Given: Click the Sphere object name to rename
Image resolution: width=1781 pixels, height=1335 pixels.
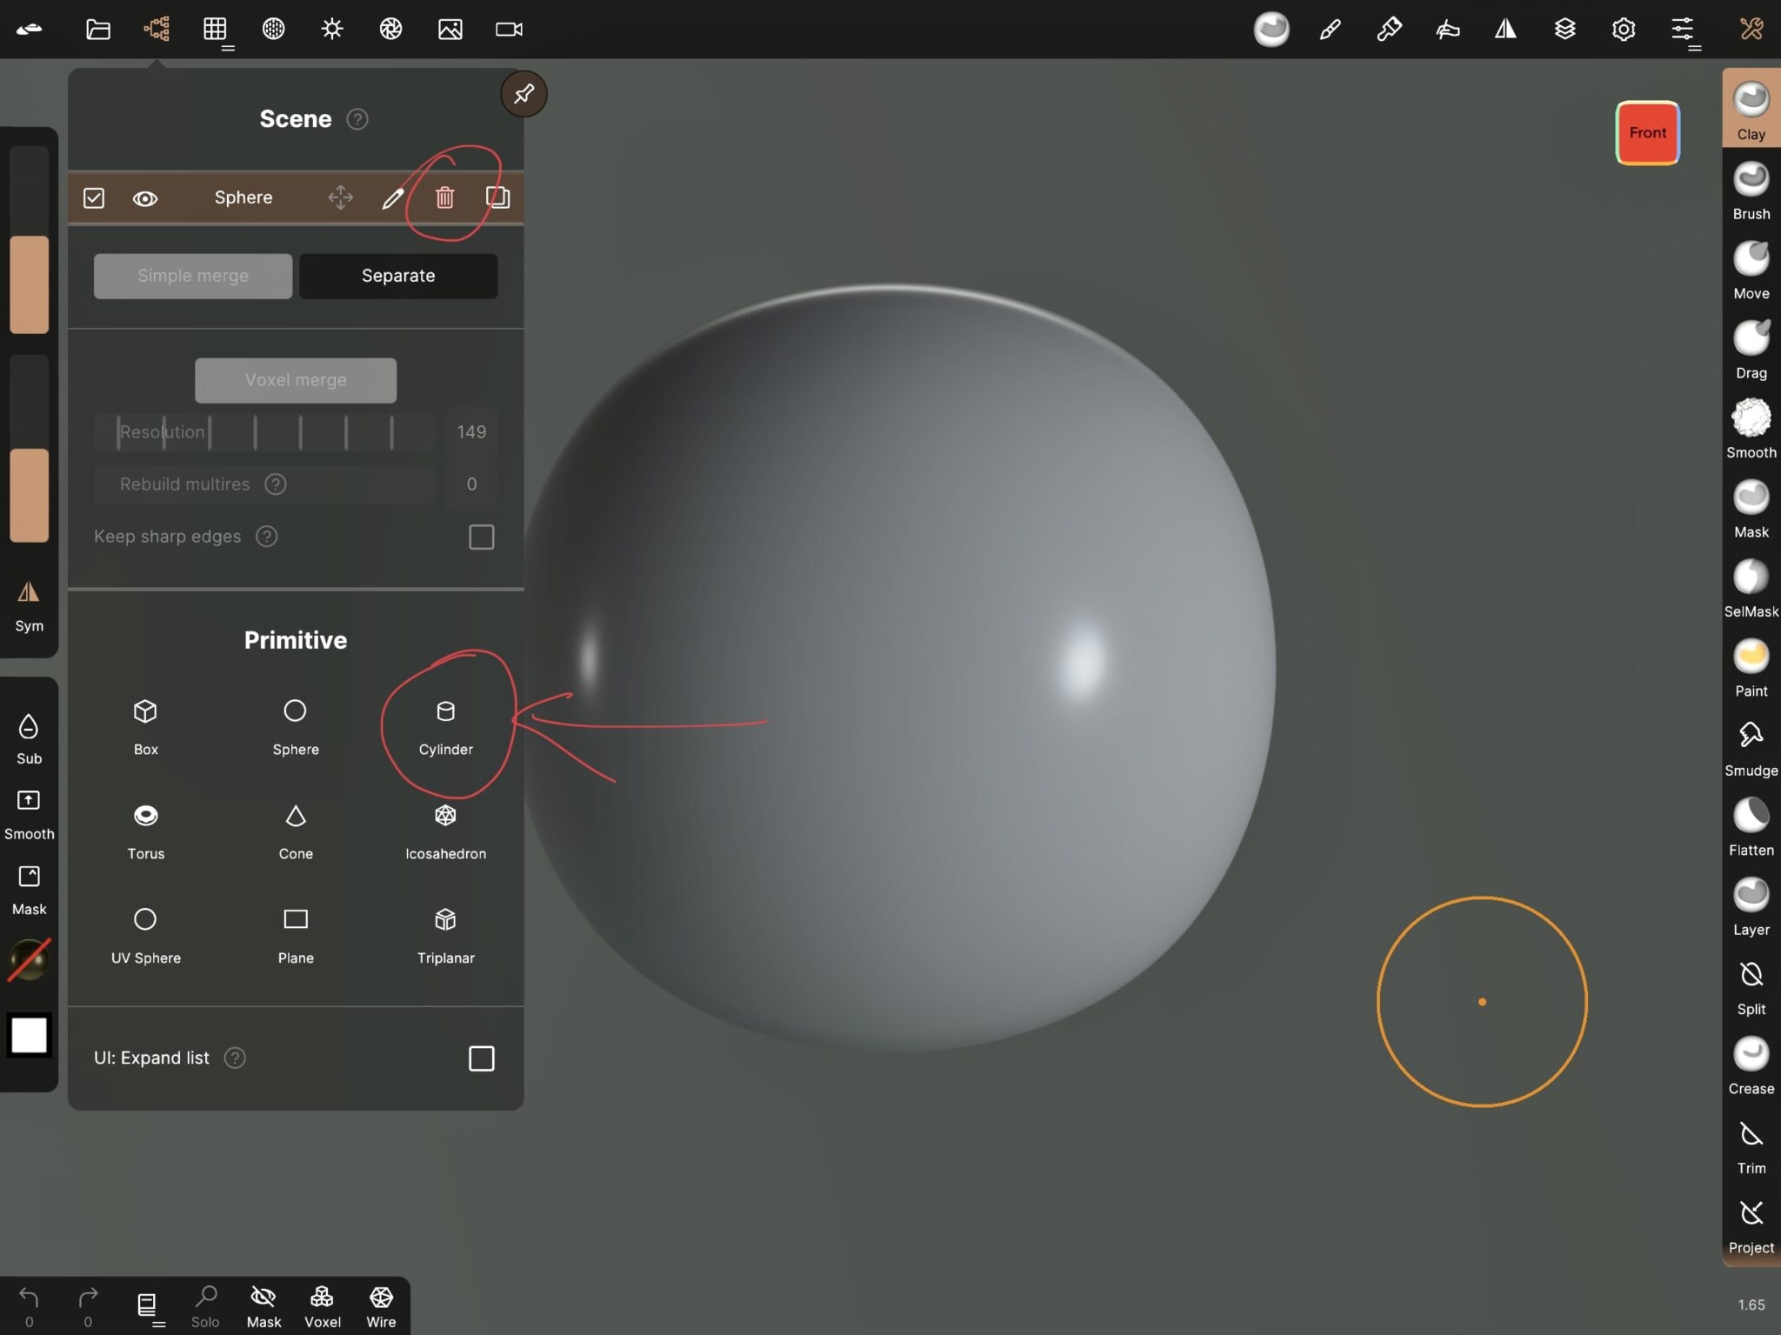Looking at the screenshot, I should [243, 197].
